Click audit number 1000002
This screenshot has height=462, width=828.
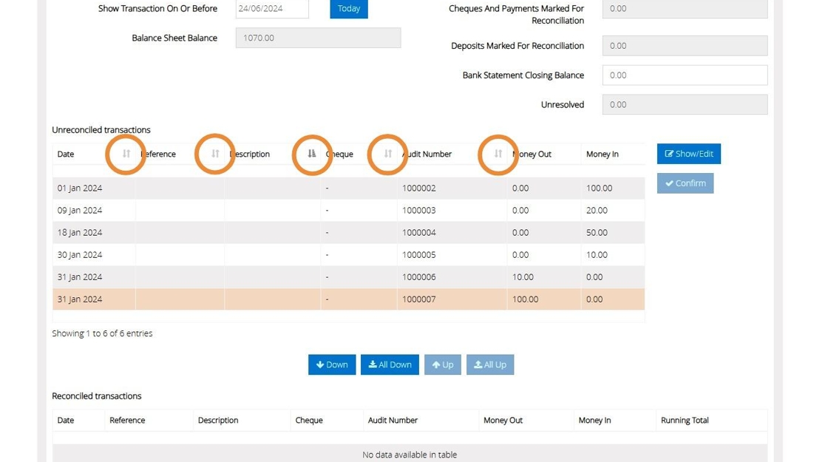418,188
